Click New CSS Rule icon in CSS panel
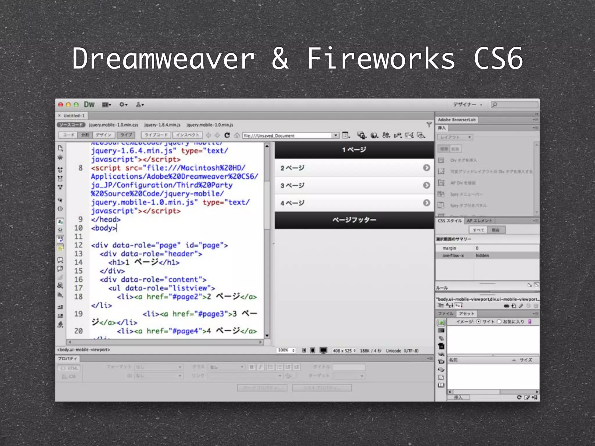 pos(514,306)
